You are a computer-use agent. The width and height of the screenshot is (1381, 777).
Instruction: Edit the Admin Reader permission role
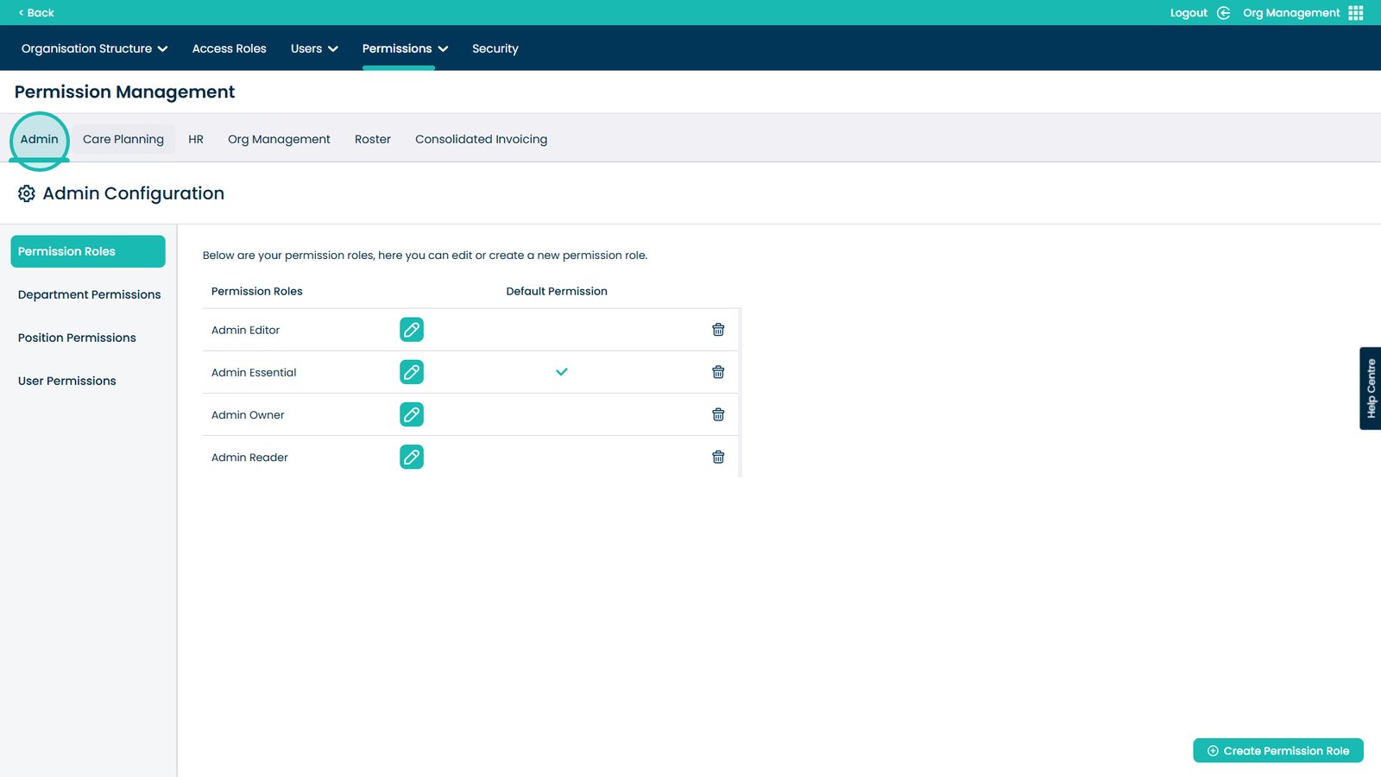click(x=412, y=457)
